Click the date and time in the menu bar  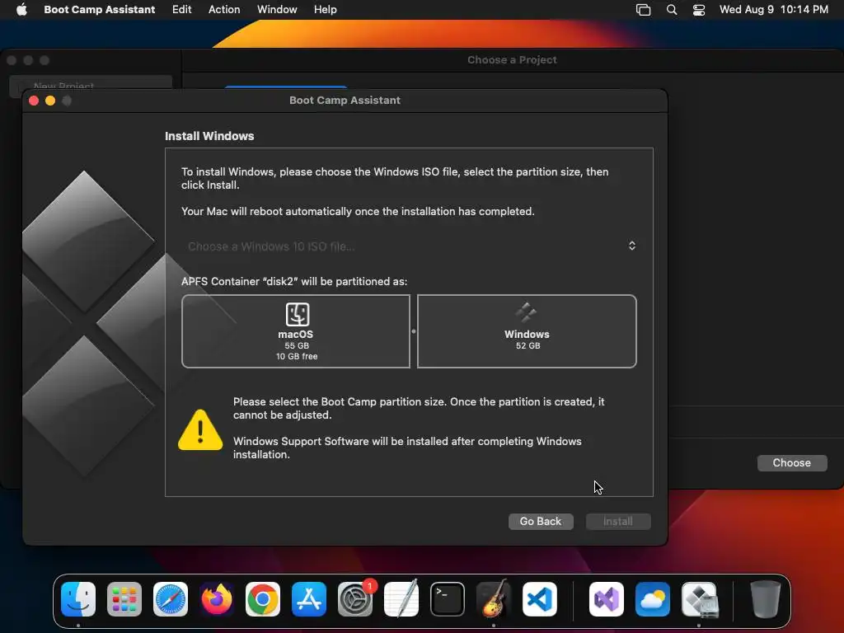(x=773, y=9)
